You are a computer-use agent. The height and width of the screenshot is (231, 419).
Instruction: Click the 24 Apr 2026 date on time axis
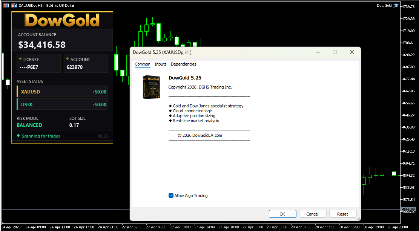pyautogui.click(x=12, y=227)
